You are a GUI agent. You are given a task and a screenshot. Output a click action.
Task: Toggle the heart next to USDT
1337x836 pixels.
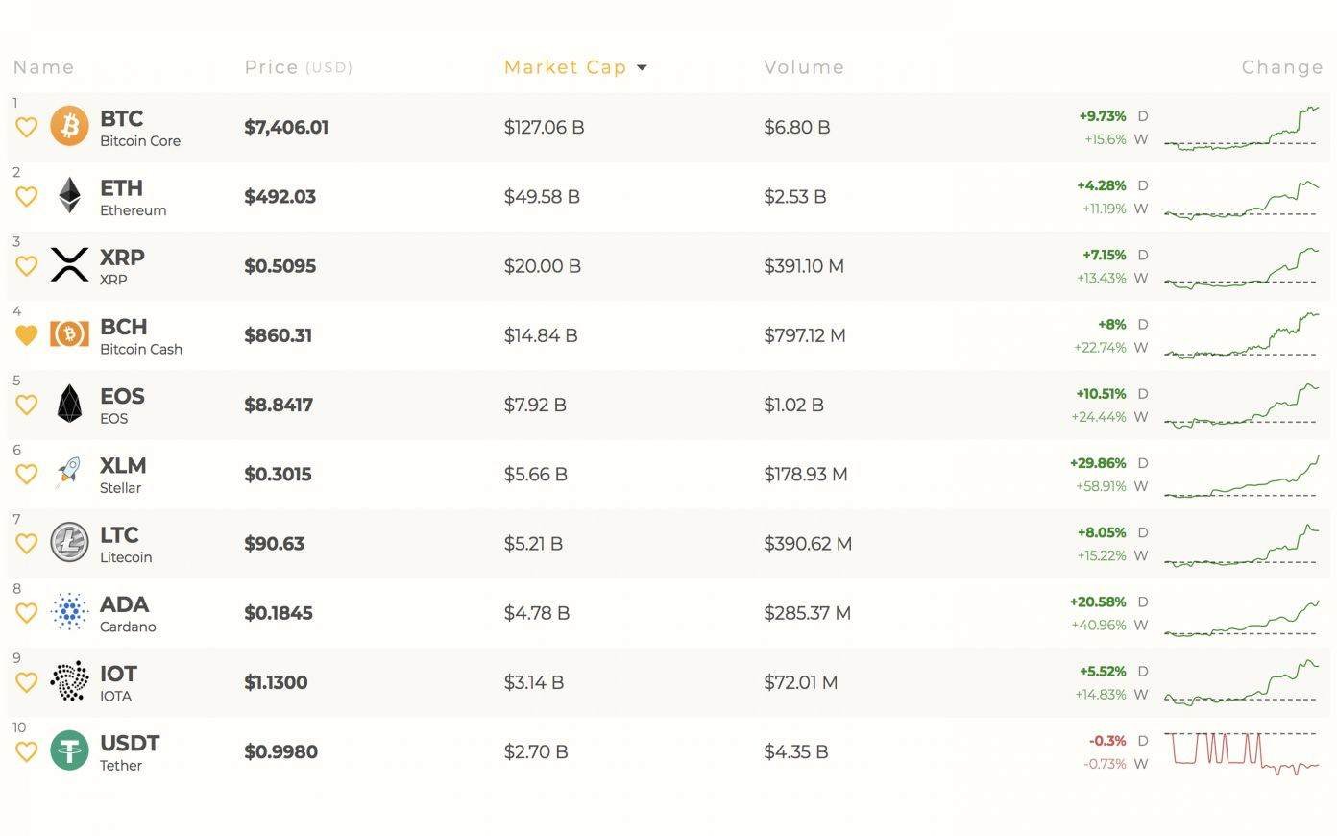(26, 751)
